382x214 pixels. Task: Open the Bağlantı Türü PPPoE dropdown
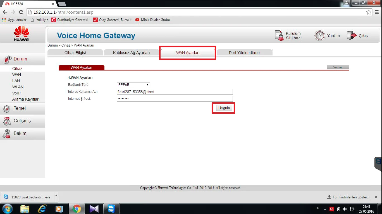[x=133, y=85]
